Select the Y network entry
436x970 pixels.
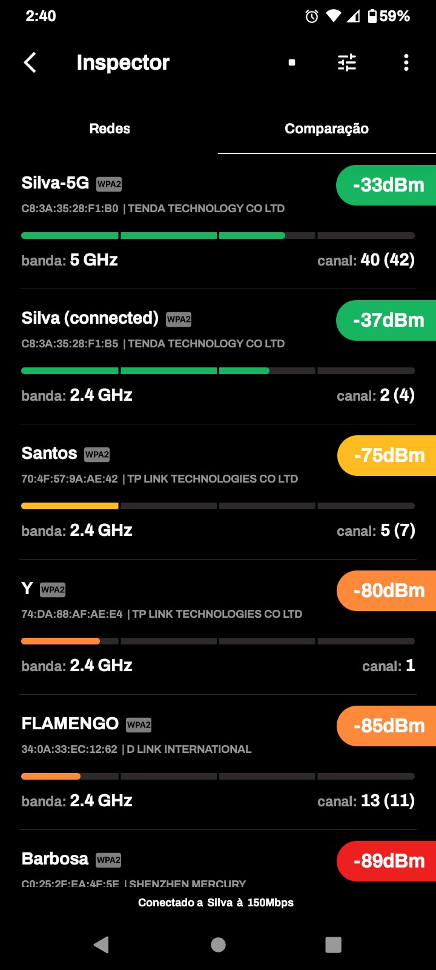pyautogui.click(x=27, y=589)
